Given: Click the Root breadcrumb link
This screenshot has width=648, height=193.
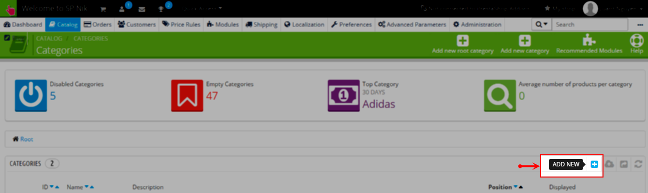Looking at the screenshot, I should point(27,139).
